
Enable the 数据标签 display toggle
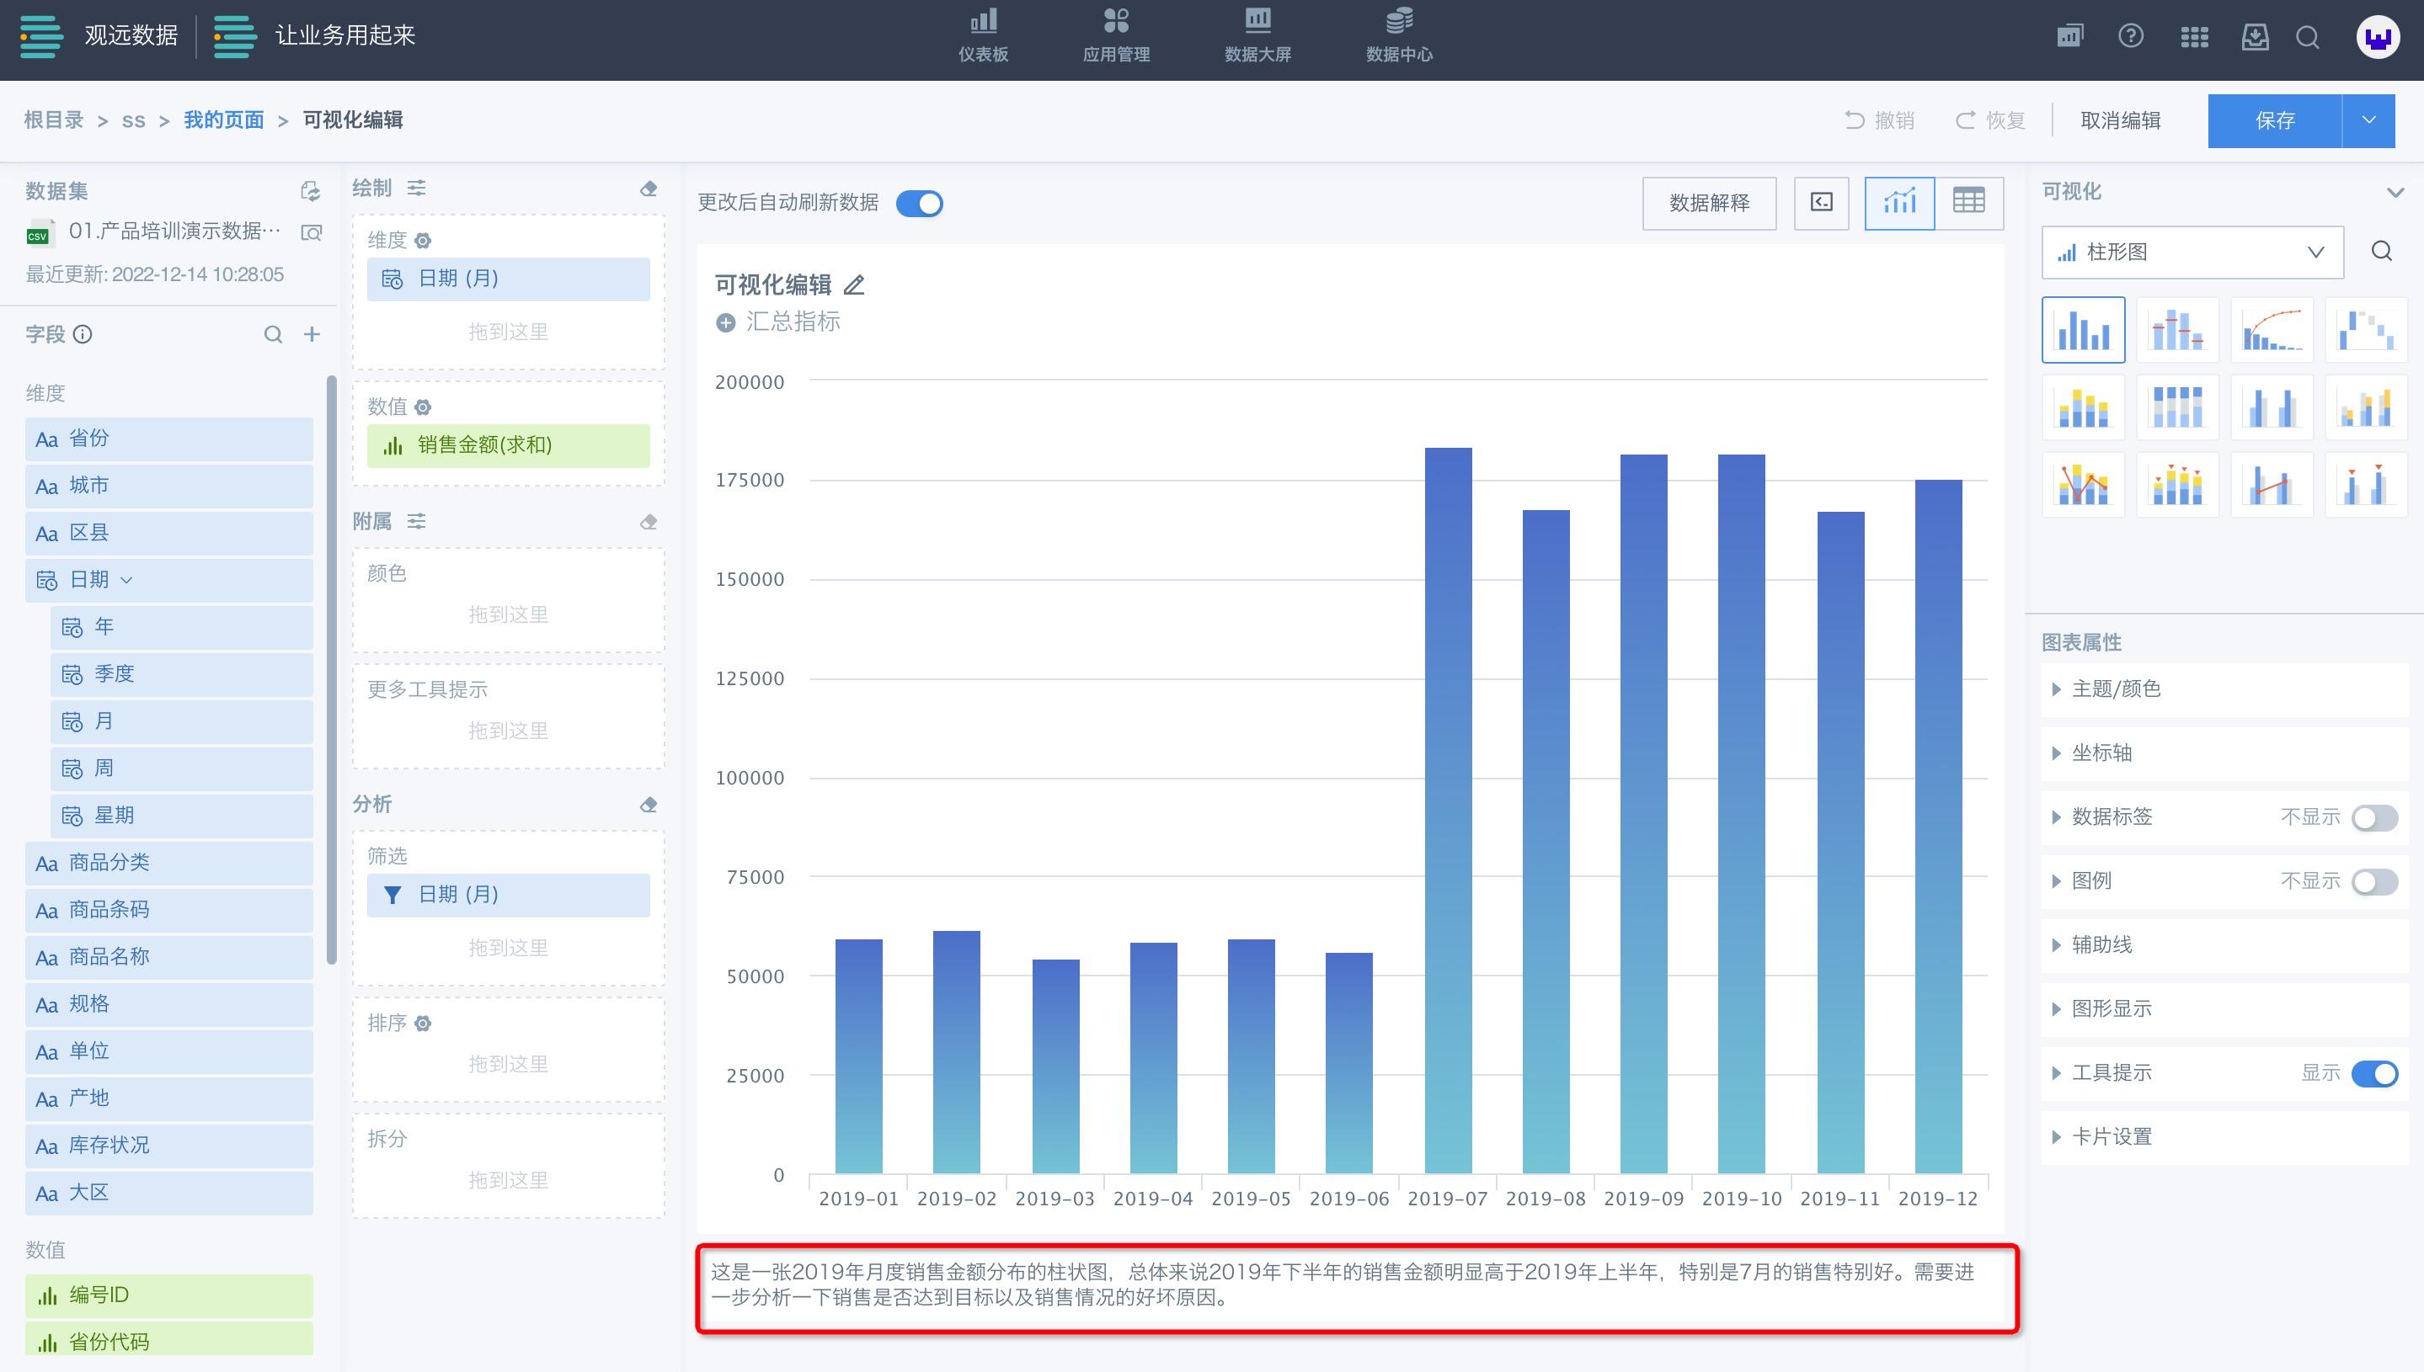(x=2374, y=817)
